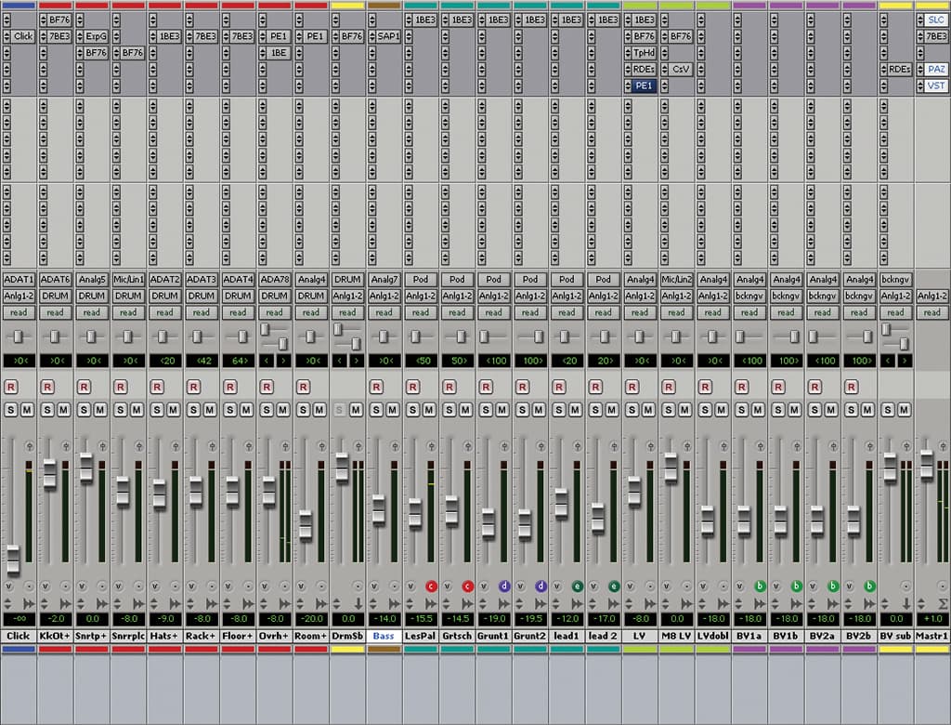951x725 pixels.
Task: Open SAP1 insert on Bass track
Action: 388,36
